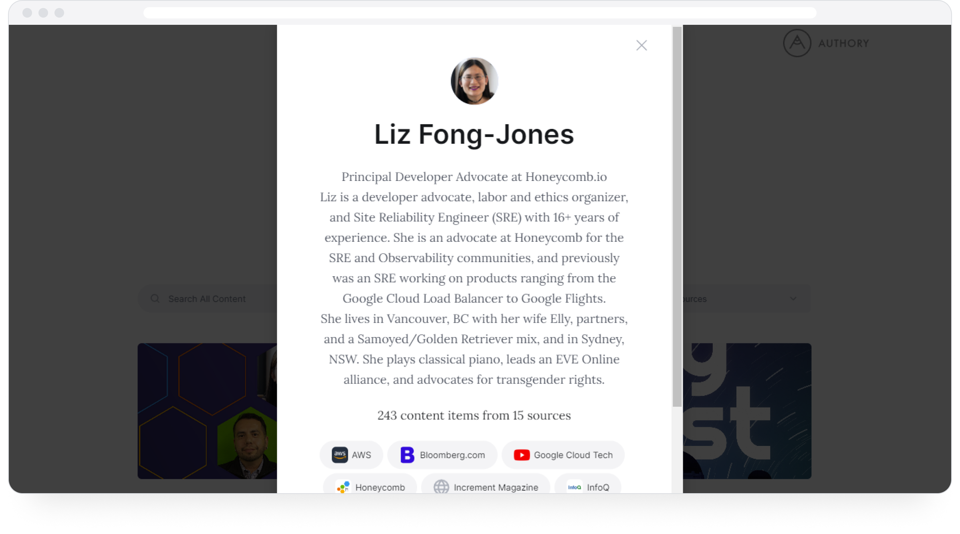This screenshot has width=960, height=534.
Task: Click the search magnifier icon
Action: tap(155, 299)
